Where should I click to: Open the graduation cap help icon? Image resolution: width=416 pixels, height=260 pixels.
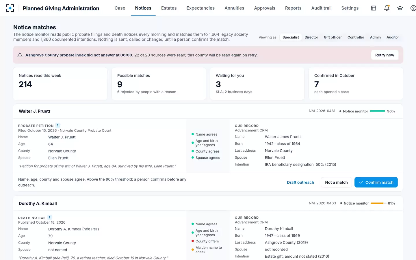click(400, 8)
